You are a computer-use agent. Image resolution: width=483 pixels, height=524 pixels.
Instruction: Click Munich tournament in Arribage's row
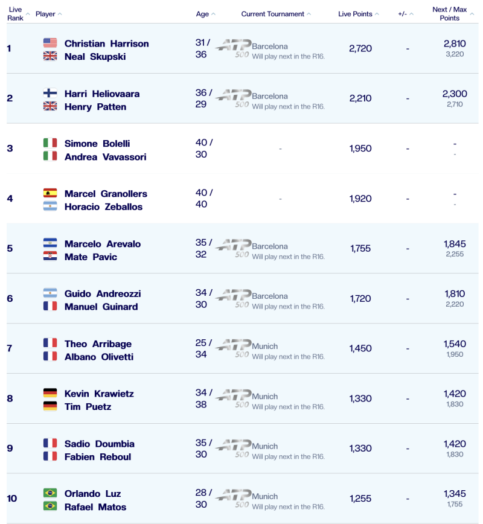tap(265, 347)
